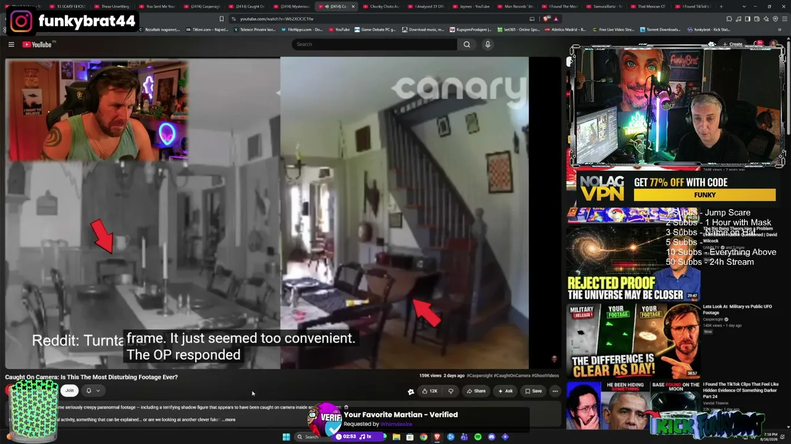Share the Caught On Camera video
Image resolution: width=791 pixels, height=444 pixels.
point(476,391)
